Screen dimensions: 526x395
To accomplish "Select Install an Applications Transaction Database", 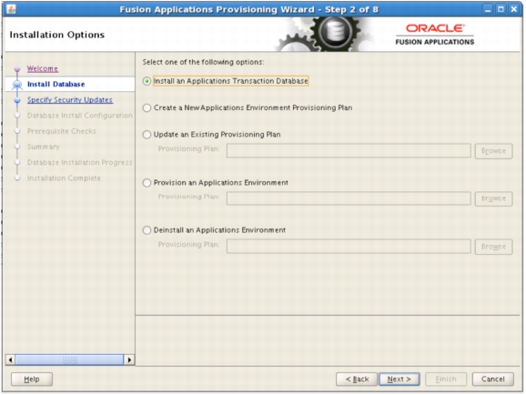I will point(147,81).
